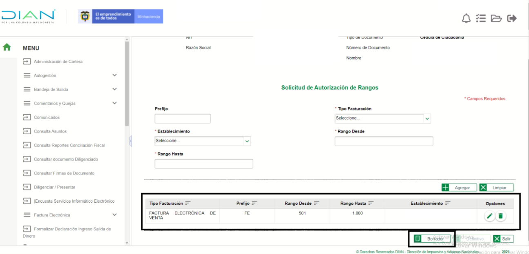This screenshot has height=254, width=529.
Task: Select Consultar Firmas de Documento menu item
Action: coord(64,173)
